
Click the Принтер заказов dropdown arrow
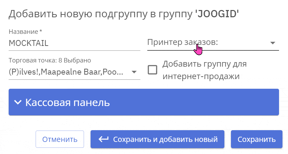(272, 43)
